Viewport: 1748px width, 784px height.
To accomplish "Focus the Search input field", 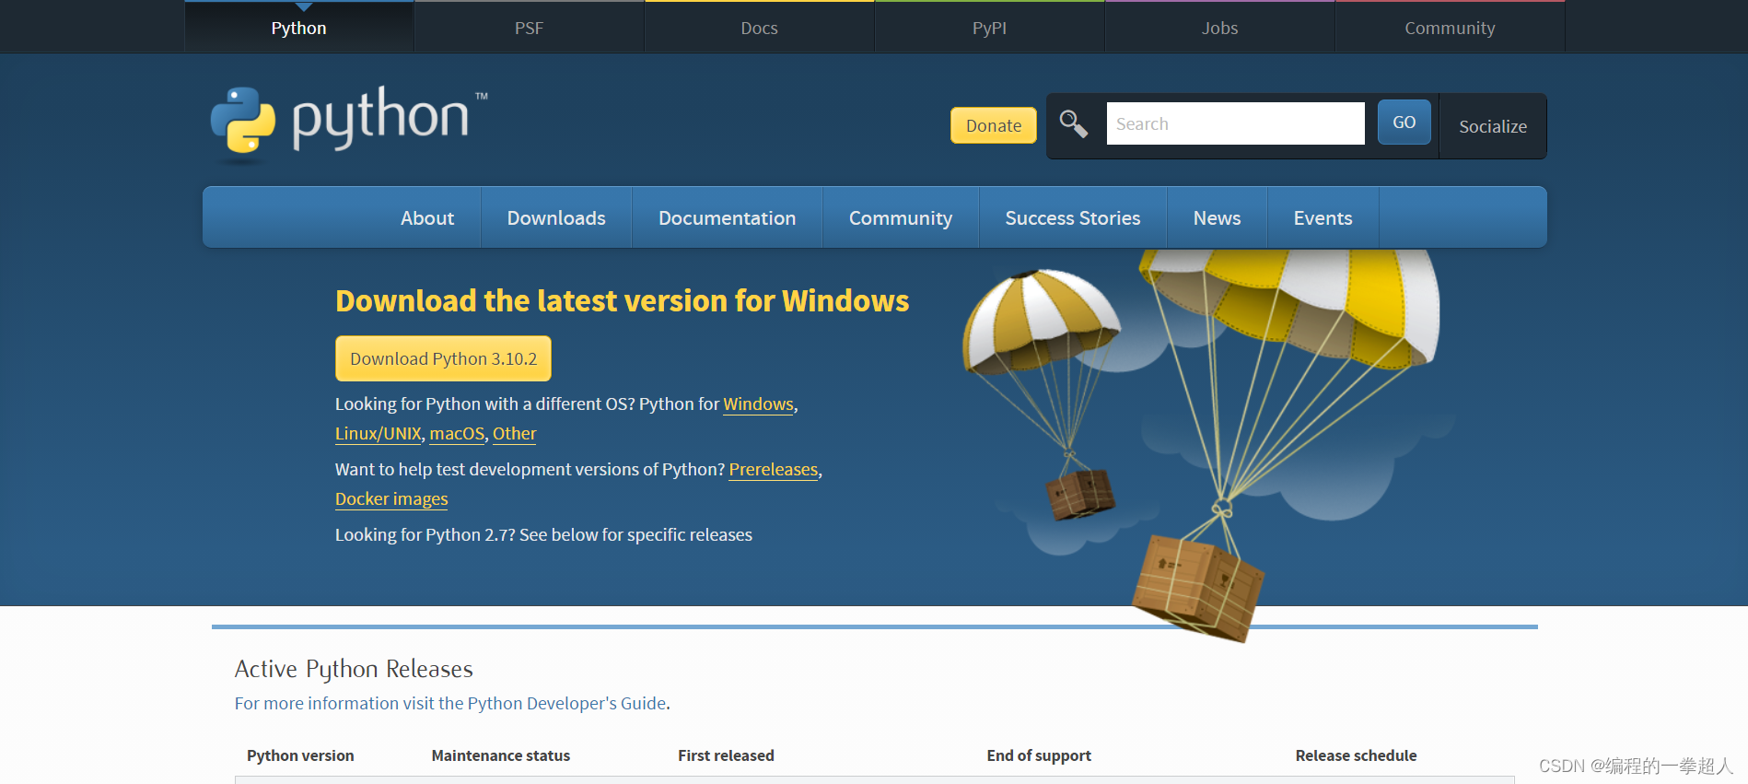I will pos(1235,123).
